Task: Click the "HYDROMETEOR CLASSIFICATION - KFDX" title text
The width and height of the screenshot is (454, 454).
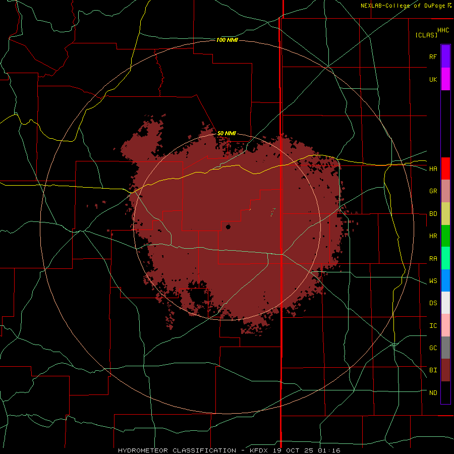Action: tap(194, 450)
